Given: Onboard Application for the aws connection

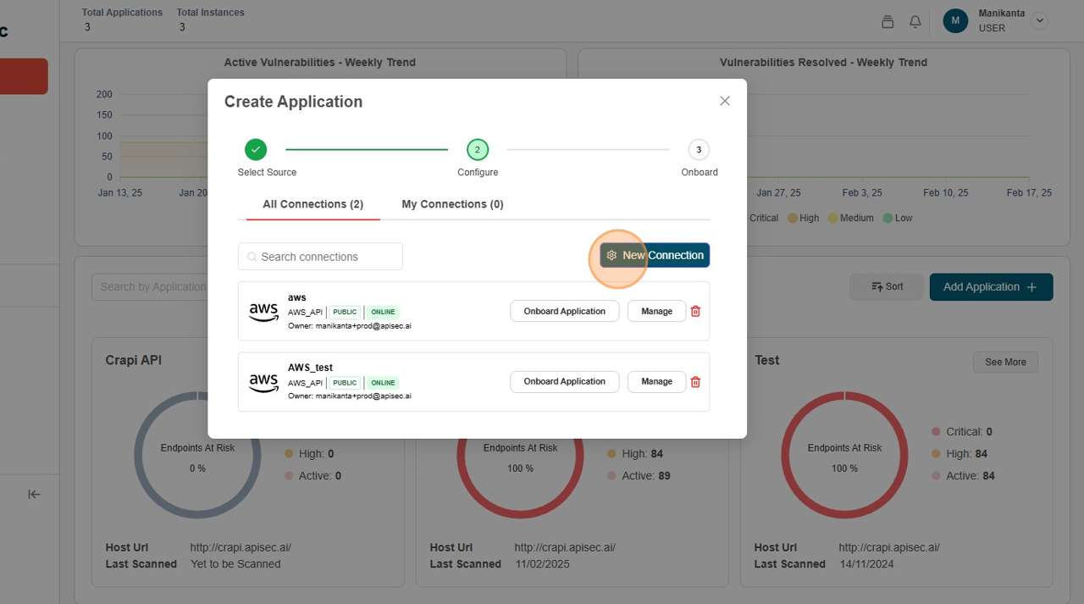Looking at the screenshot, I should (x=564, y=311).
